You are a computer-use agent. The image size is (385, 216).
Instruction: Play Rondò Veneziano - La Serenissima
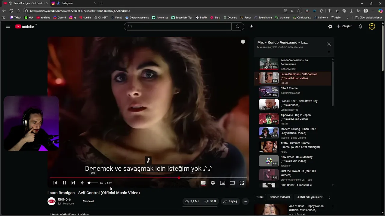(293, 64)
